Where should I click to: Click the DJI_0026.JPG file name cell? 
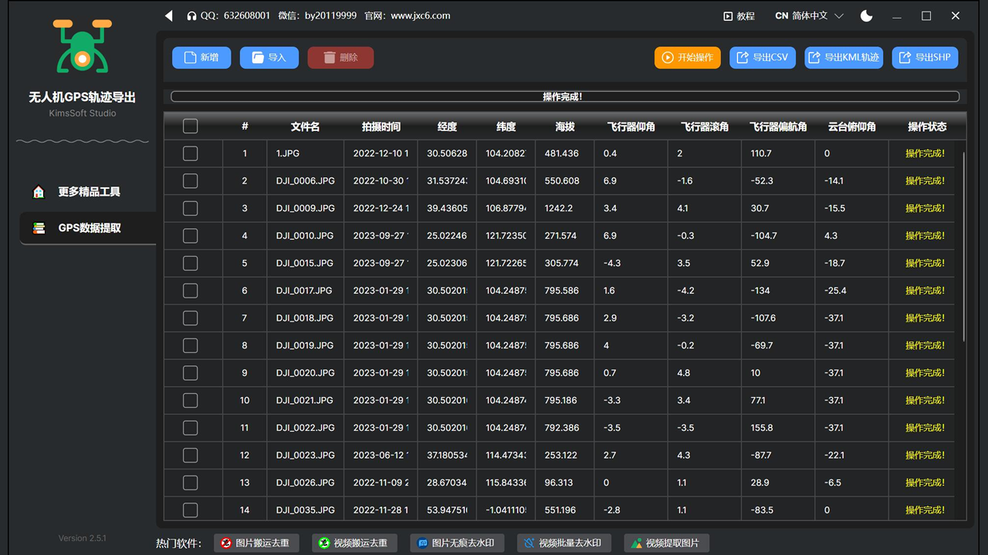pos(306,483)
